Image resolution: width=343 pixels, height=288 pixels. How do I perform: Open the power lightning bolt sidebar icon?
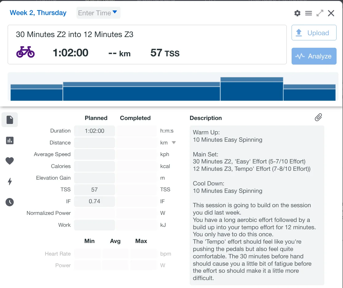click(10, 181)
